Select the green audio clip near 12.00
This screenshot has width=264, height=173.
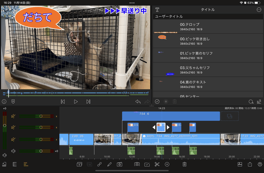pos(131,151)
